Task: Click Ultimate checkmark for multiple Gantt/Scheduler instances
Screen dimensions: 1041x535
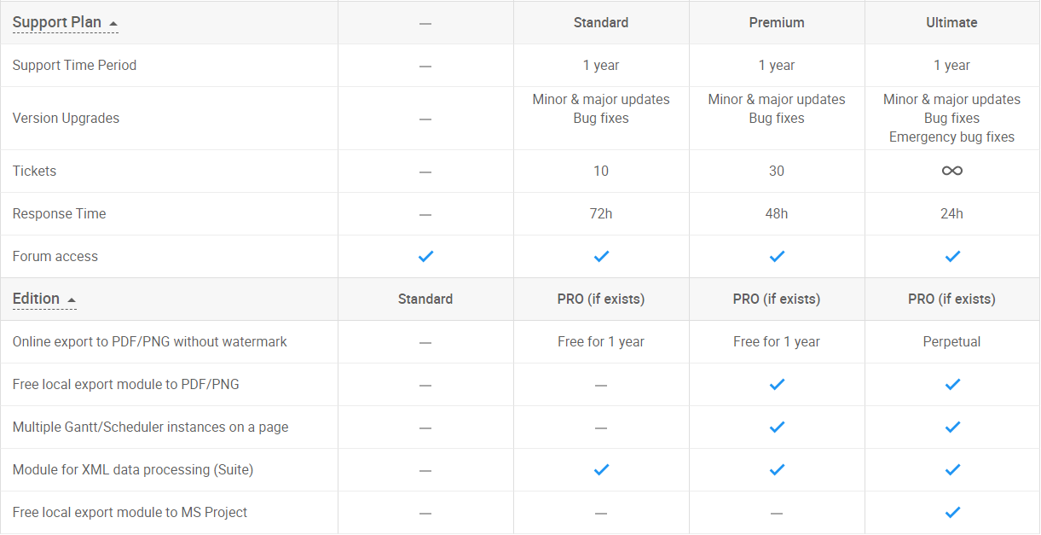Action: click(x=952, y=427)
